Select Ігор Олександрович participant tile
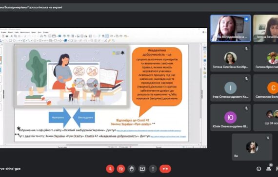The width and height of the screenshot is (278, 177). [231, 88]
